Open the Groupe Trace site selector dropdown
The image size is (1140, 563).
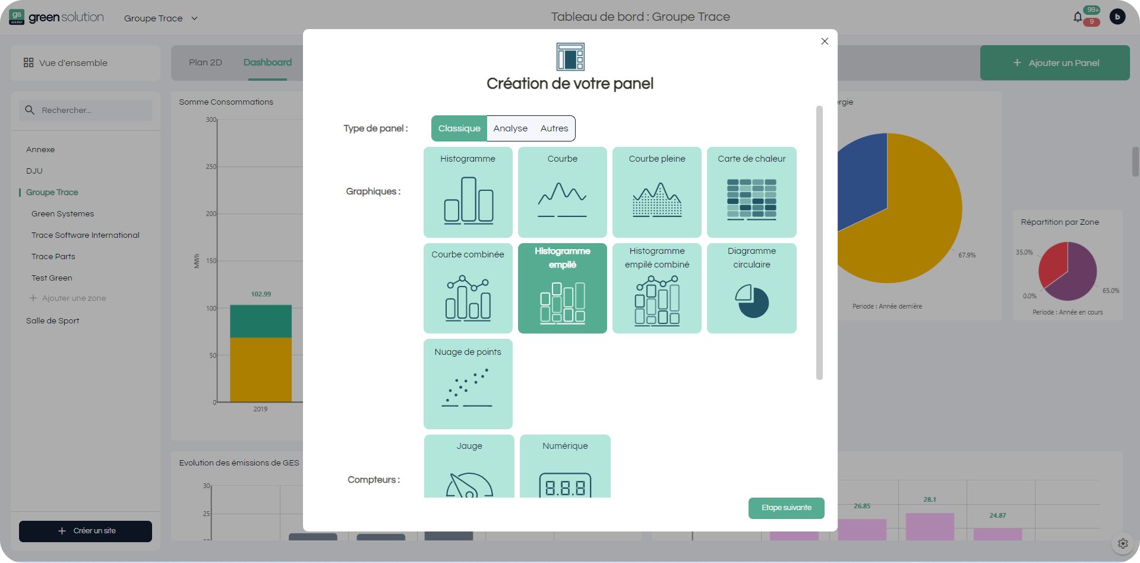coord(160,18)
